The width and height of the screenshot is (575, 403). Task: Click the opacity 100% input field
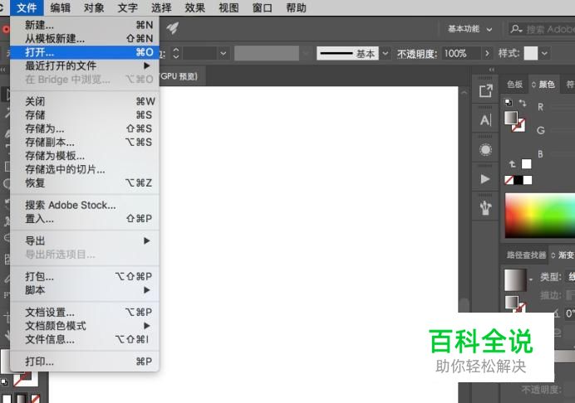coord(461,53)
